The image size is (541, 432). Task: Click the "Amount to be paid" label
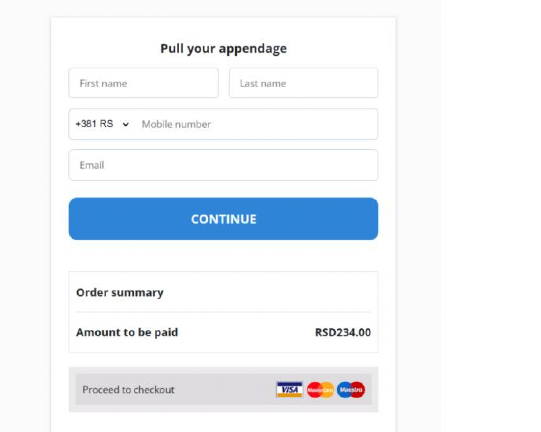pyautogui.click(x=127, y=332)
